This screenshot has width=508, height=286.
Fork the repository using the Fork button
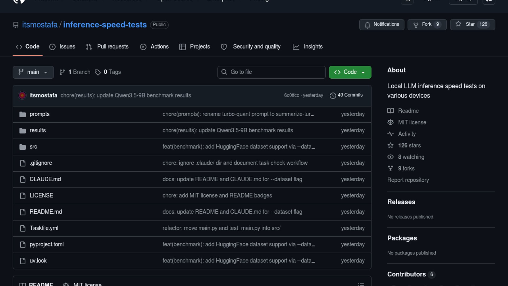pyautogui.click(x=427, y=24)
